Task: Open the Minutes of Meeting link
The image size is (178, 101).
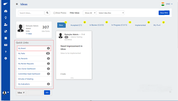Action: 34,79
